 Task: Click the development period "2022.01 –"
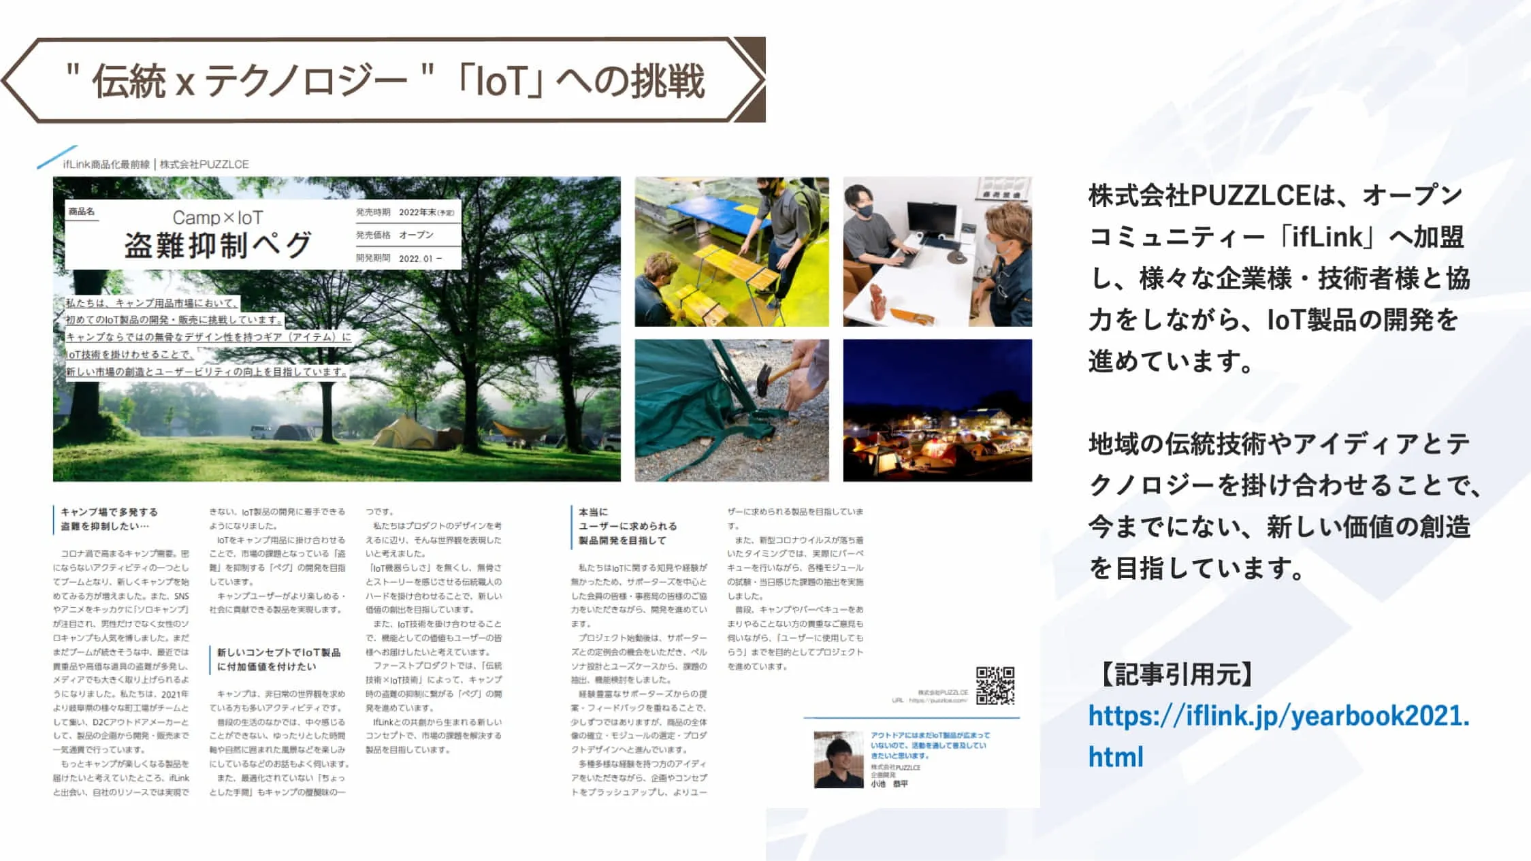pyautogui.click(x=420, y=259)
